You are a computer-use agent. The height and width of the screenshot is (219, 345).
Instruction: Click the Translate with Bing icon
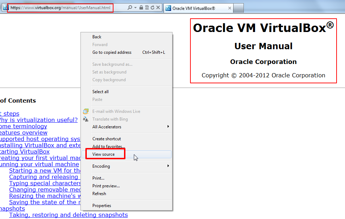pyautogui.click(x=85, y=119)
